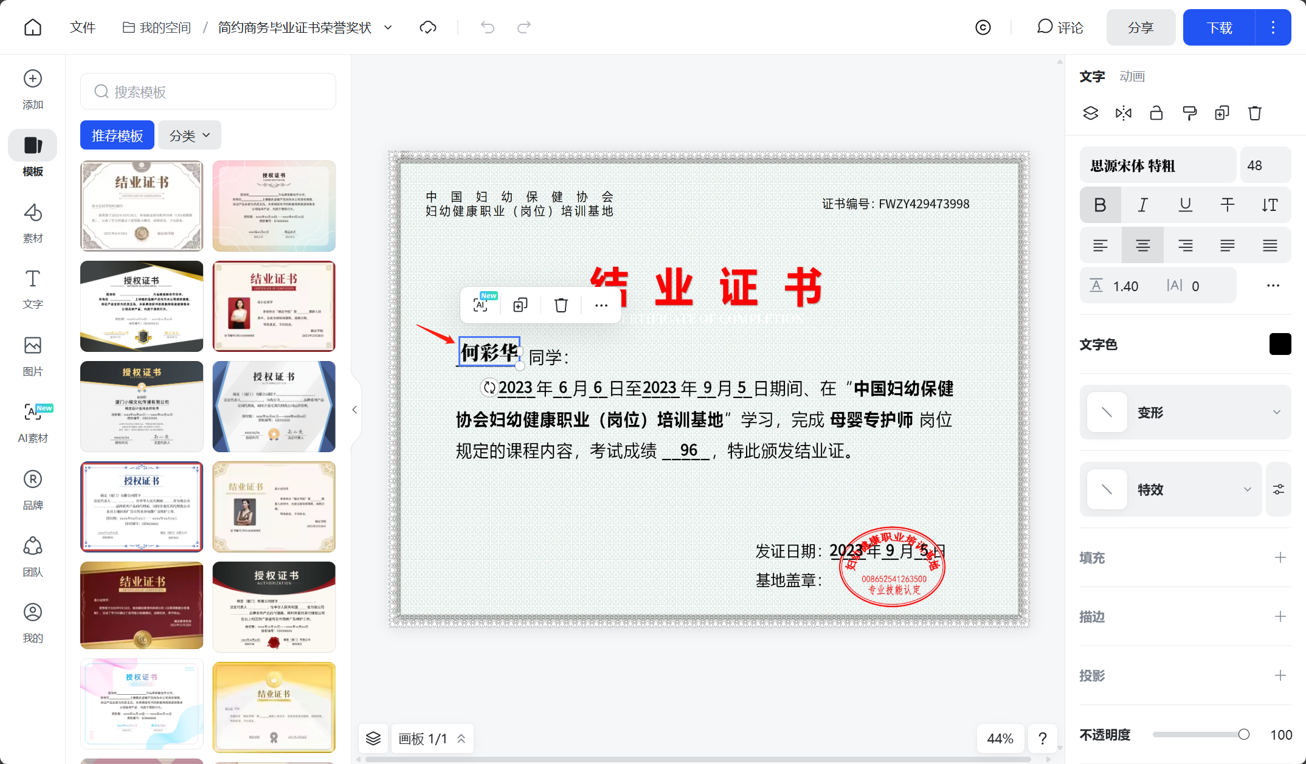Toggle underline formatting
The image size is (1306, 764).
1186,205
